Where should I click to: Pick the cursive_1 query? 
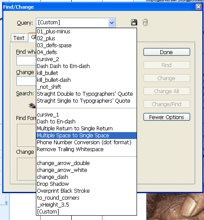coord(86,115)
